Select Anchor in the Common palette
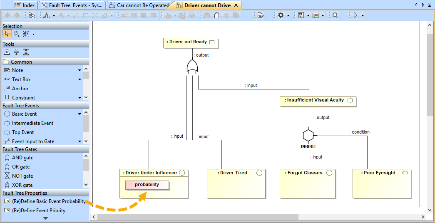Image resolution: width=435 pixels, height=223 pixels. [x=20, y=89]
